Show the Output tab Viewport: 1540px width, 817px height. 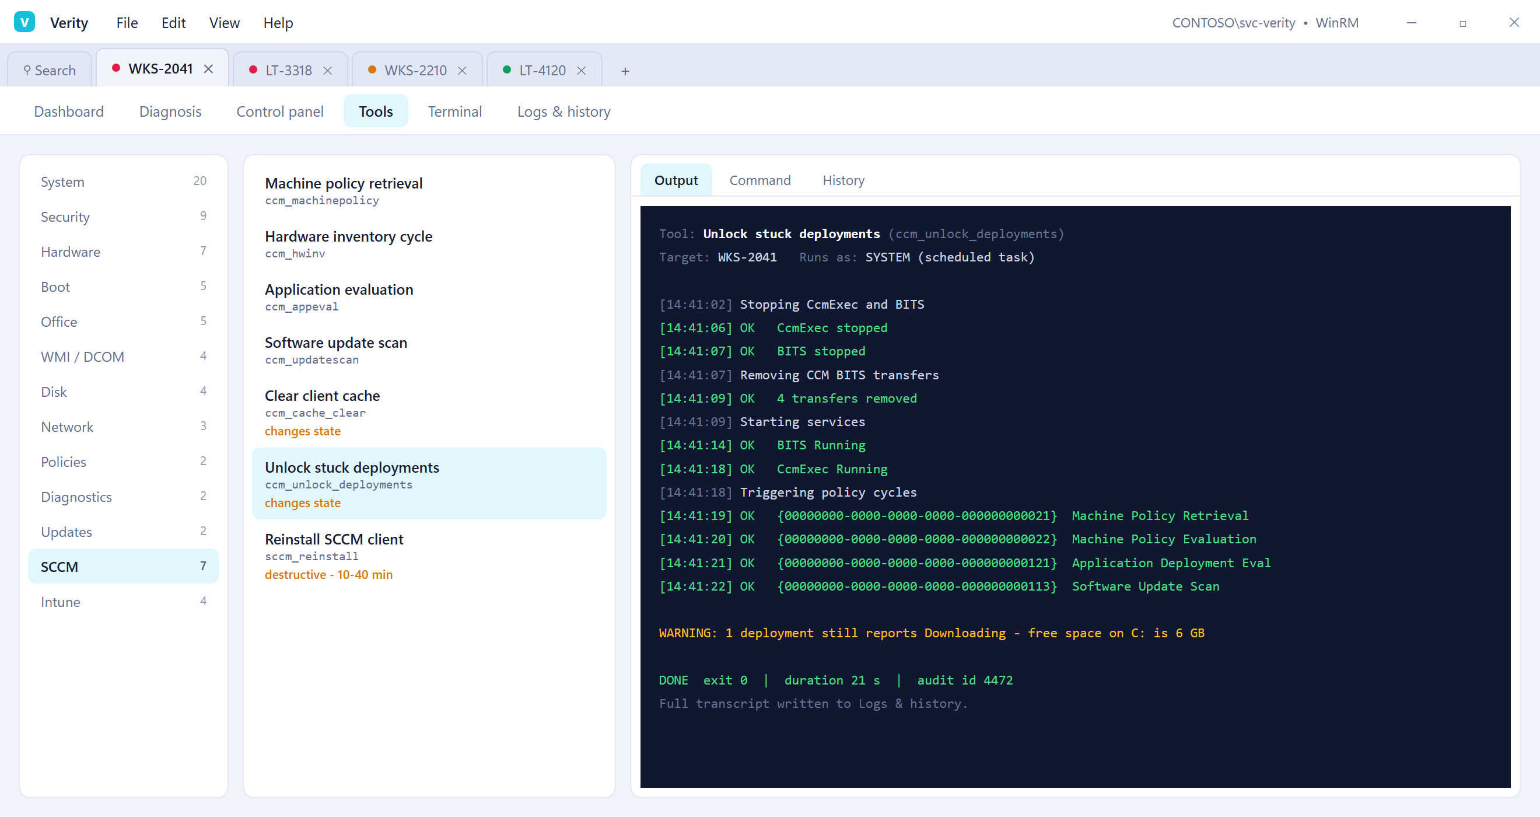[x=675, y=180]
